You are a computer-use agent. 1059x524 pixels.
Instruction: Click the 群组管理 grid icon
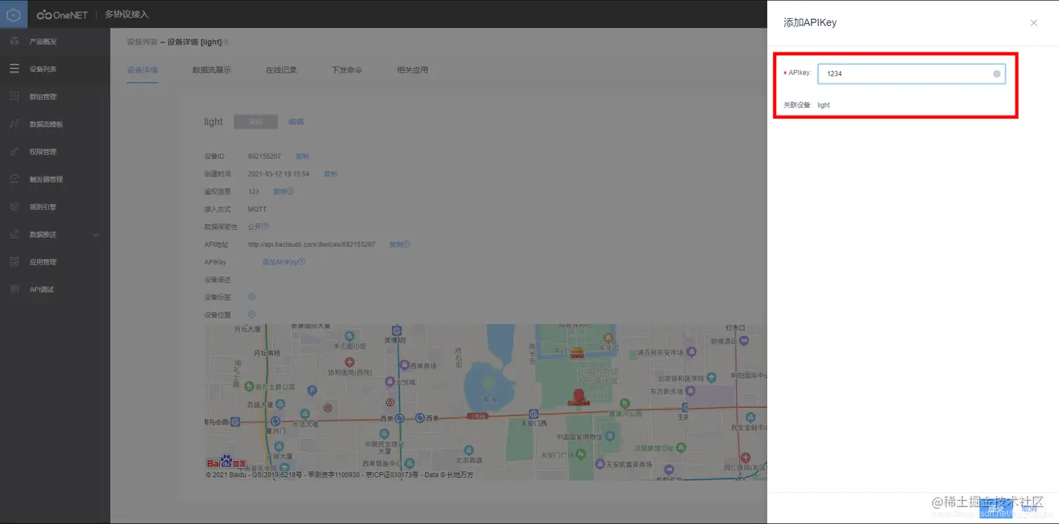[14, 97]
